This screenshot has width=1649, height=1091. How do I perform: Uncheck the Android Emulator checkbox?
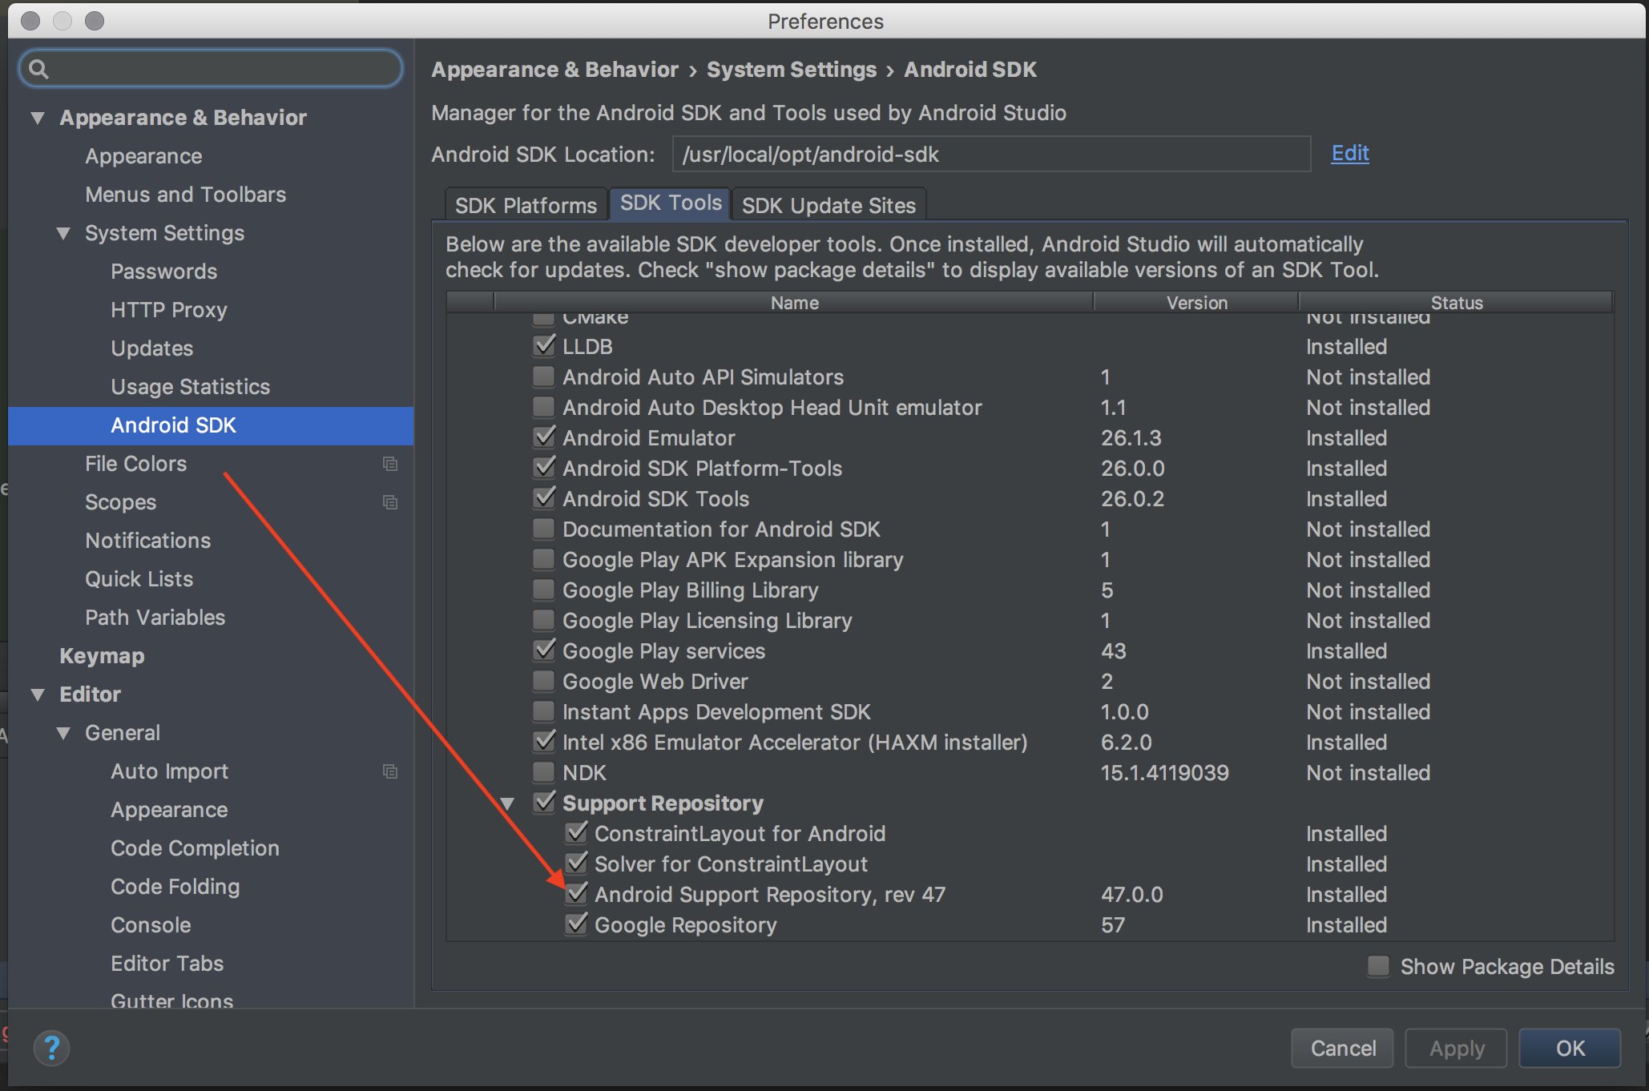point(544,437)
